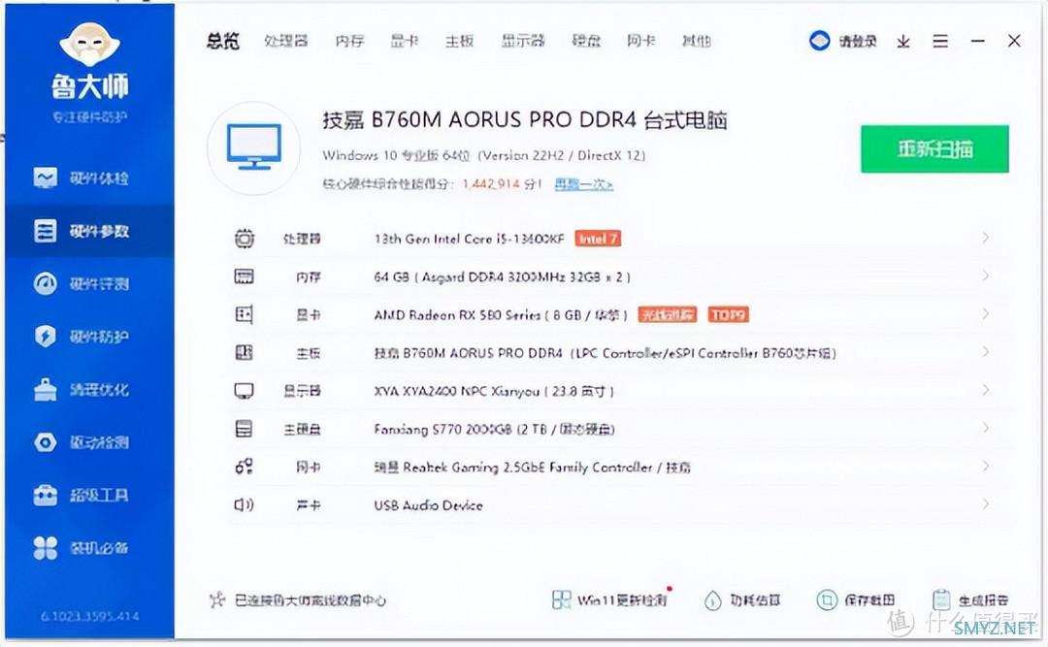Click the USB Audio Device text
1048x647 pixels.
point(429,505)
